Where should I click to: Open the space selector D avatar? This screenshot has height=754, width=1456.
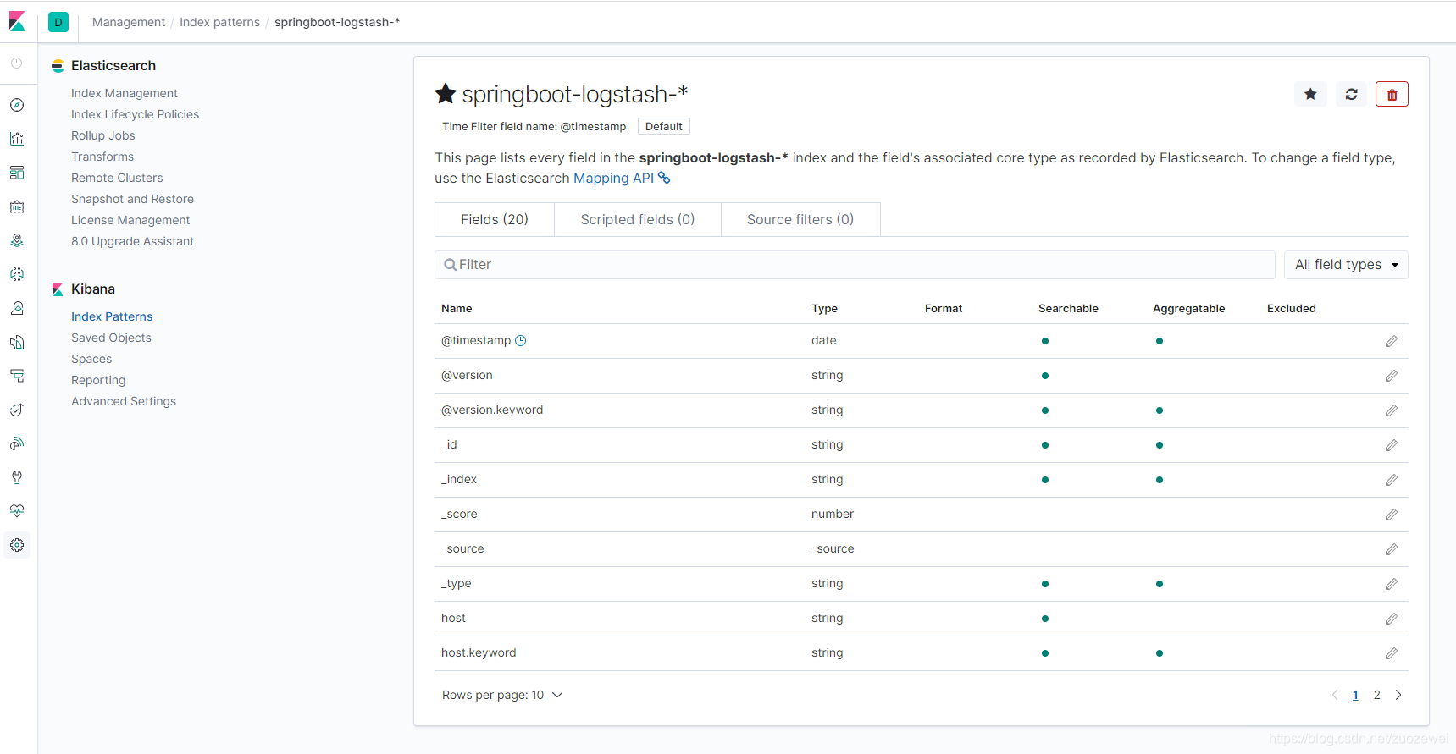click(58, 22)
